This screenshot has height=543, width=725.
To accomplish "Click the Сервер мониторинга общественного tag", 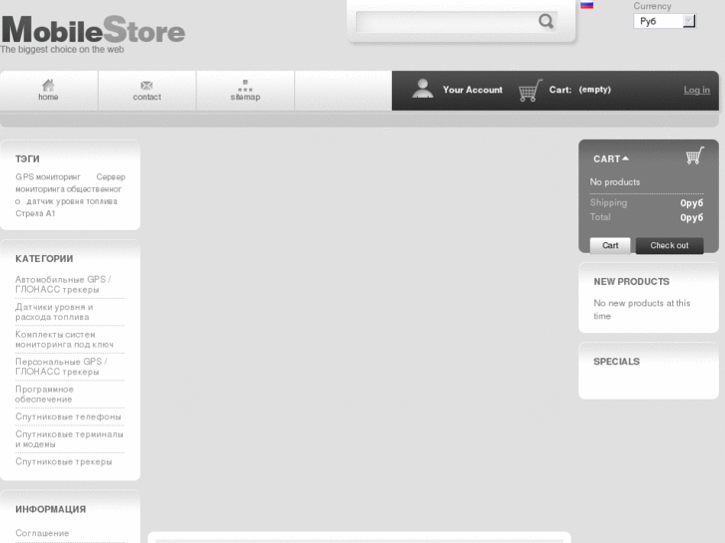I will coord(70,189).
